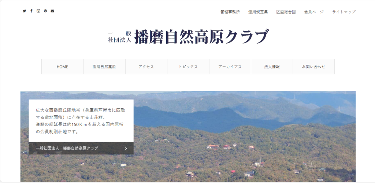Click the Facebook icon
The image size is (375, 183).
tap(31, 11)
